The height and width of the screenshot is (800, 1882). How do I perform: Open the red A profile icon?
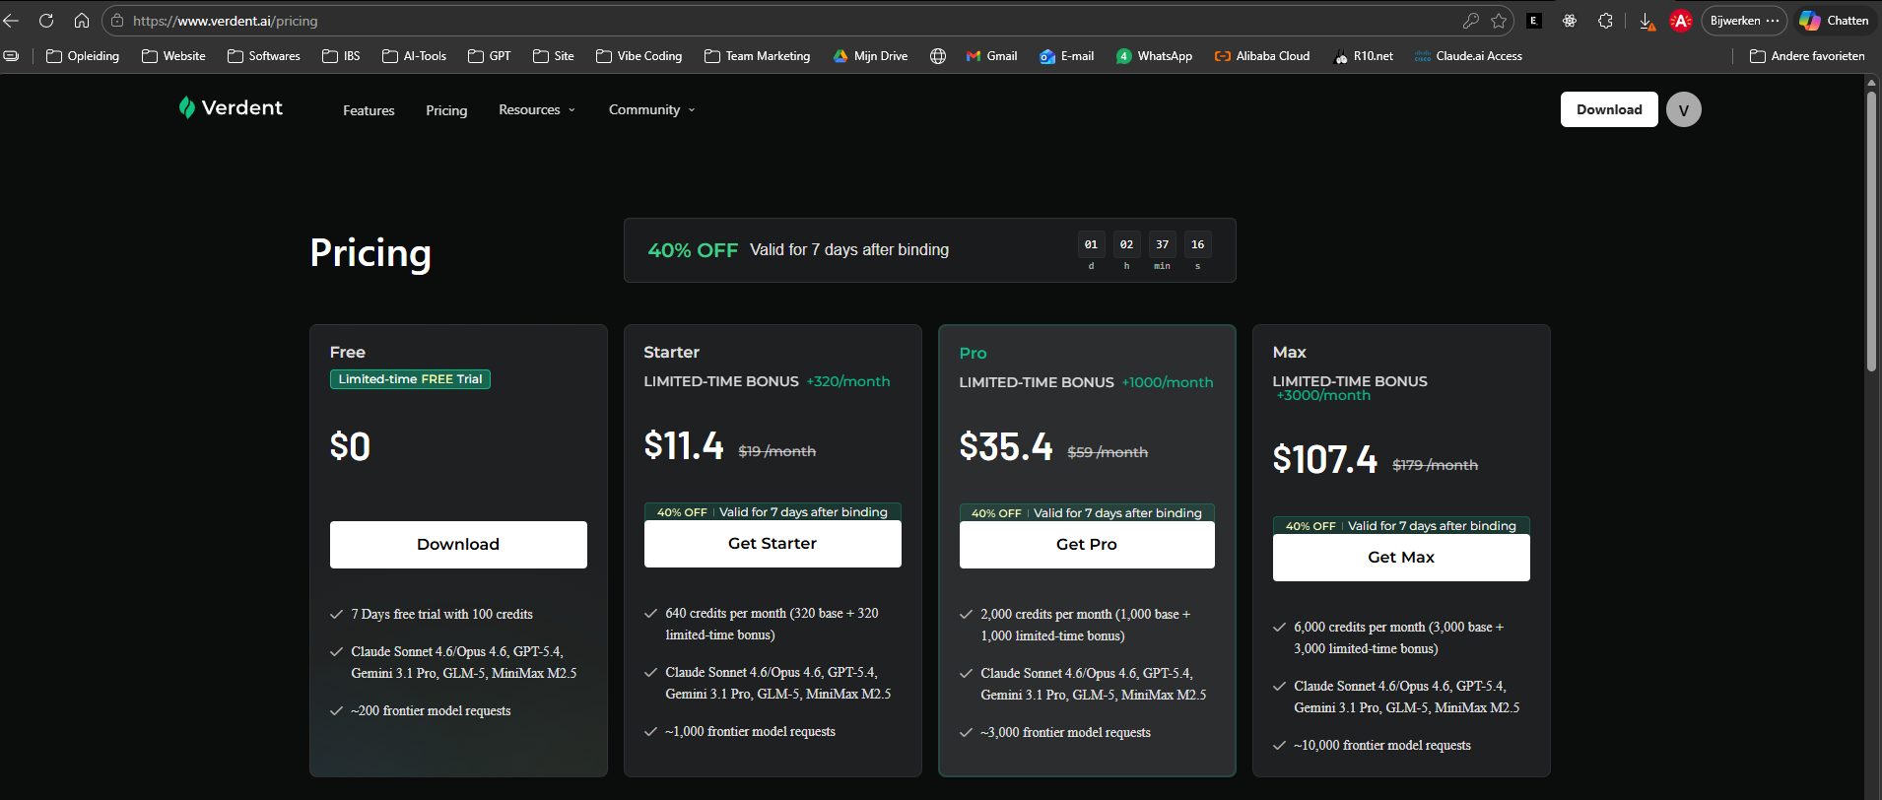point(1681,21)
